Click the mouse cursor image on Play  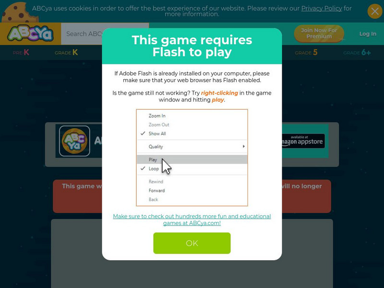point(167,166)
